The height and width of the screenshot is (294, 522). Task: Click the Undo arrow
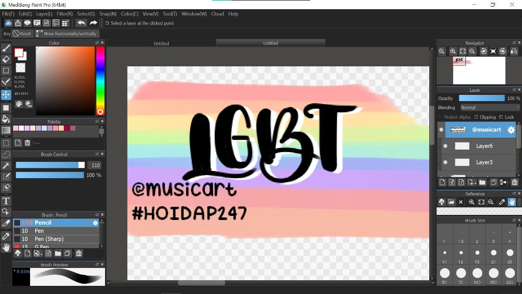tap(81, 23)
